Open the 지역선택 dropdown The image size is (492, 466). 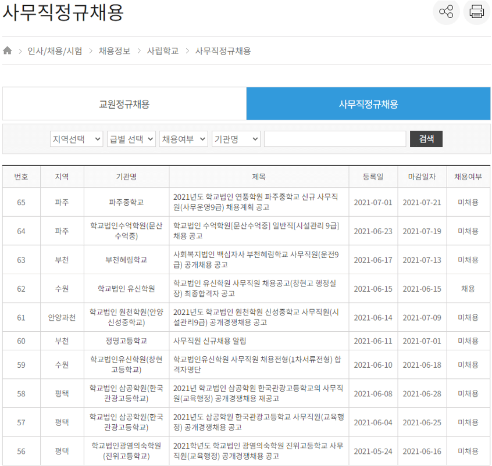76,138
